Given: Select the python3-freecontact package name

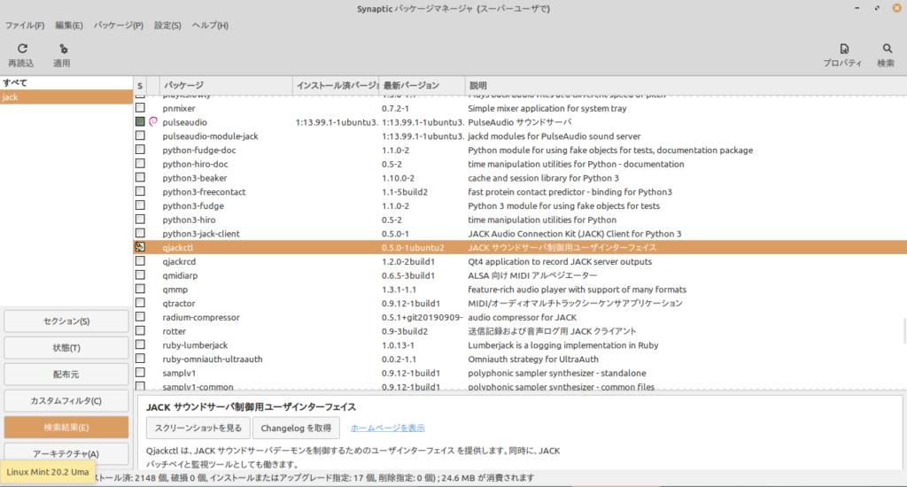Looking at the screenshot, I should (x=204, y=192).
